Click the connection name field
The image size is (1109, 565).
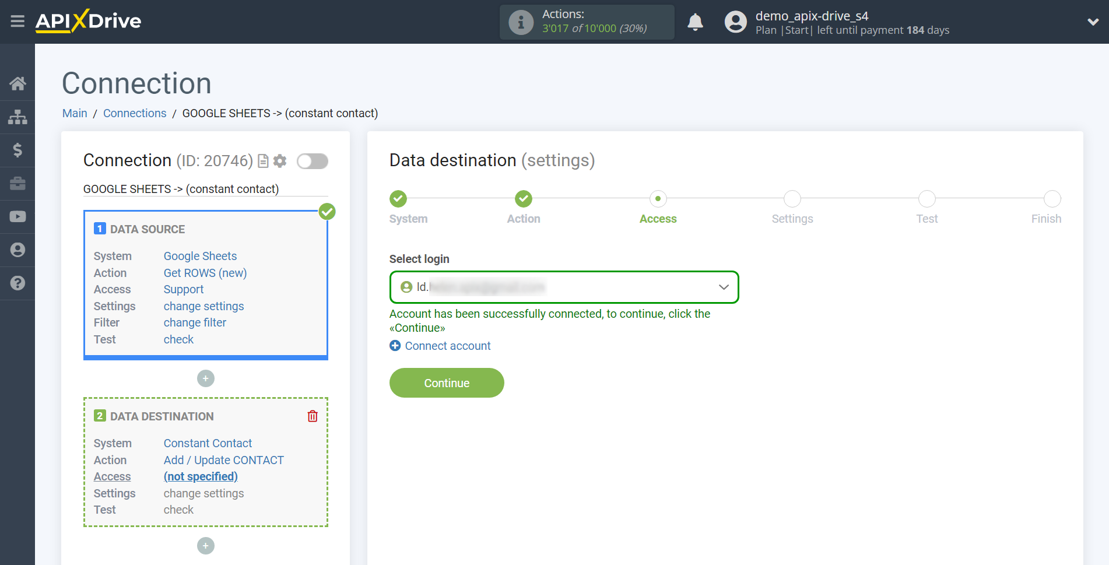click(x=205, y=189)
